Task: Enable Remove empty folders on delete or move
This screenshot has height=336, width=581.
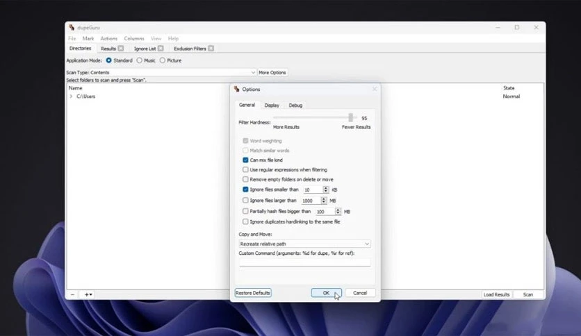Action: 245,179
